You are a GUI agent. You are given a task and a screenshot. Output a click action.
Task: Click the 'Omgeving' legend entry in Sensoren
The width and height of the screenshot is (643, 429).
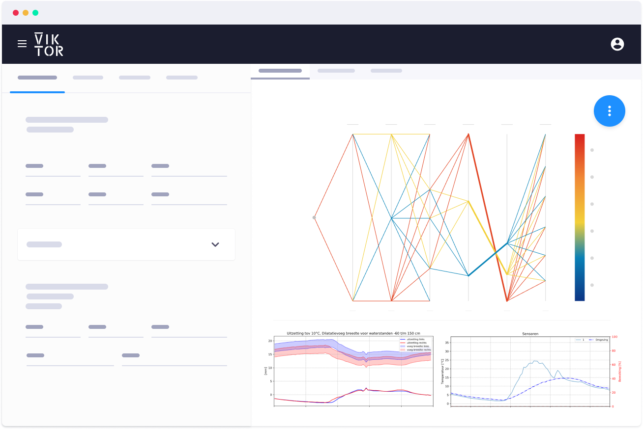[x=598, y=340]
